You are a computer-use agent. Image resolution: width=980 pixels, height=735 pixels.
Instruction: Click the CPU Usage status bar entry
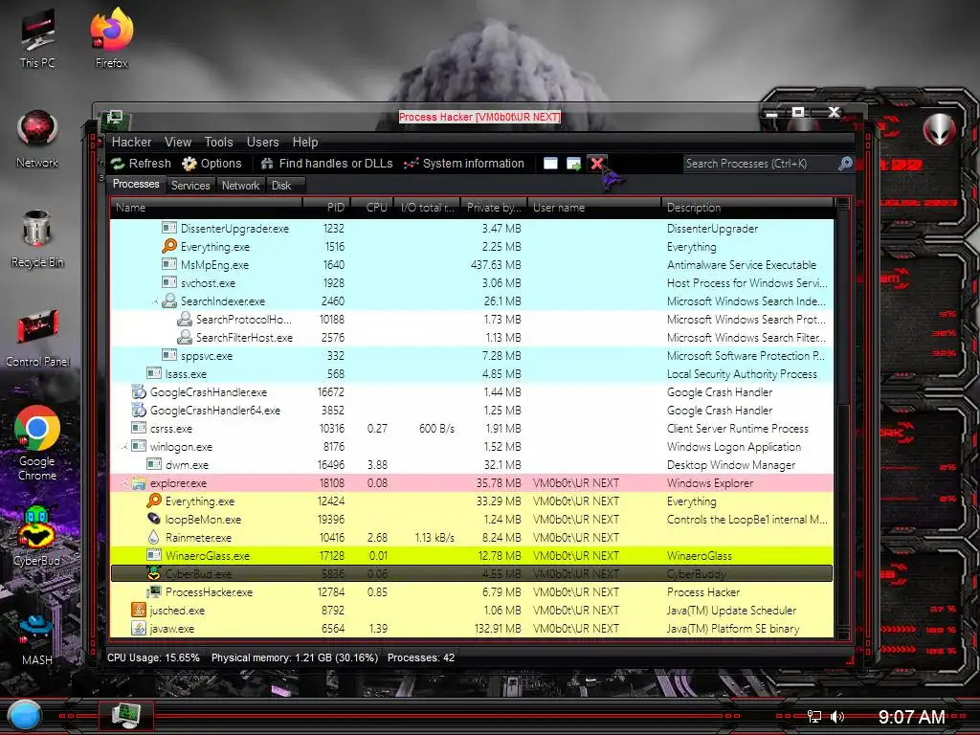tap(153, 657)
